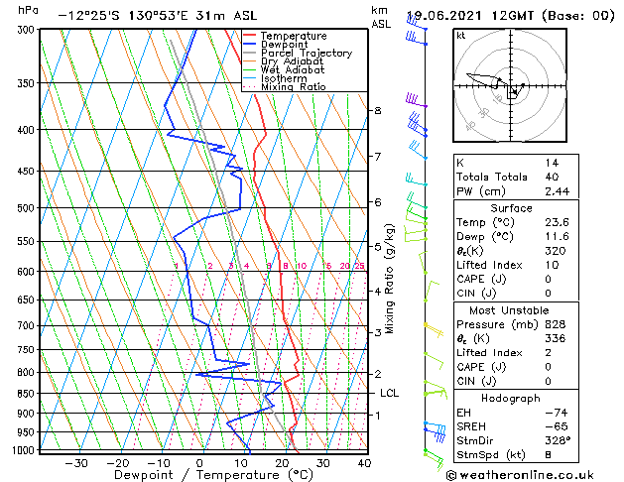Select the 'Dewpoint' legend label
This screenshot has width=624, height=482.
[x=284, y=45]
